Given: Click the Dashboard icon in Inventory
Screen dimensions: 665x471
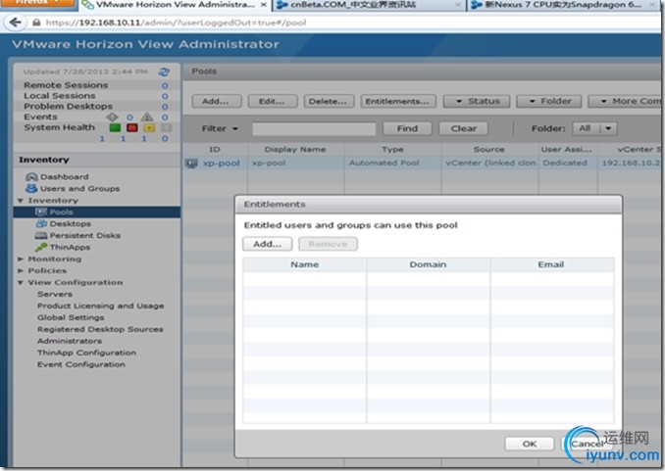Looking at the screenshot, I should click(31, 176).
